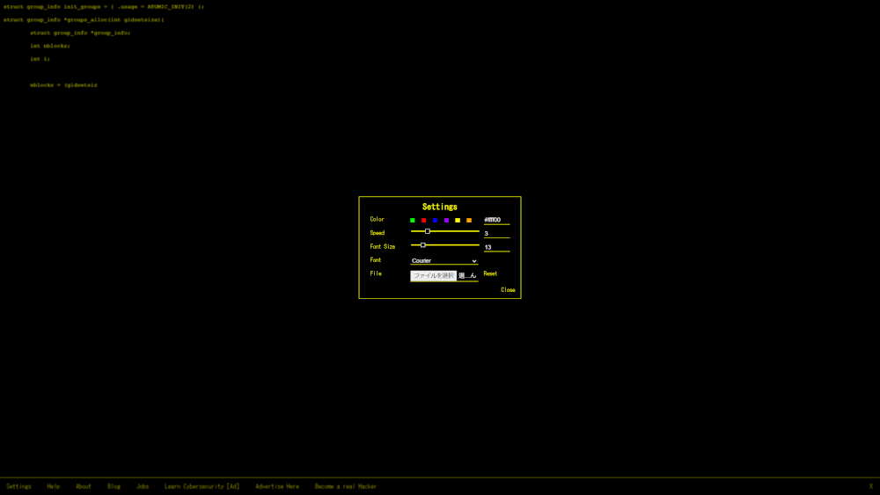Viewport: 880px width, 495px height.
Task: Choose the orange color swatch
Action: (469, 220)
